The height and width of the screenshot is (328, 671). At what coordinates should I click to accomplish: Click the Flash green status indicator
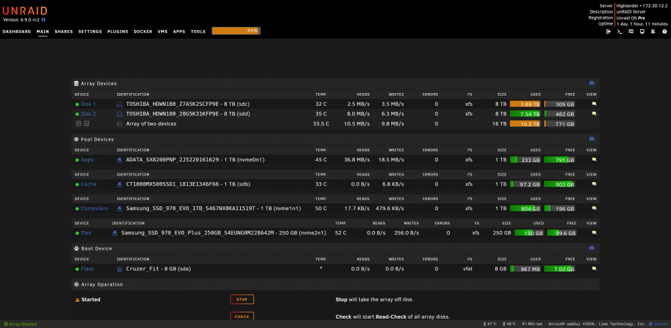pyautogui.click(x=77, y=269)
